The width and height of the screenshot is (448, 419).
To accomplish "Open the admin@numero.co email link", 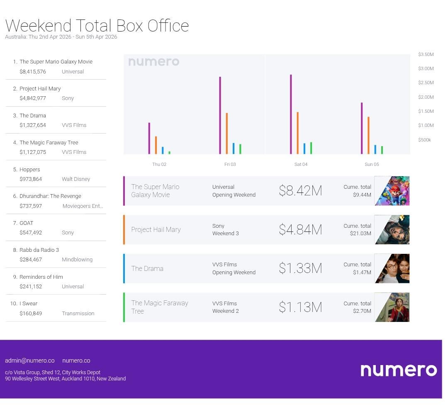I will pos(30,361).
